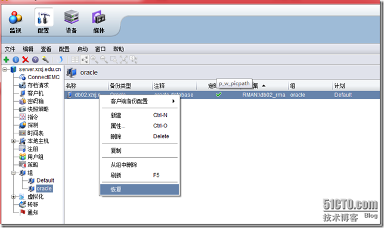Viewport: 384px width, 228px height.
Task: Choose 删除 (Delete) from context menu
Action: click(140, 136)
